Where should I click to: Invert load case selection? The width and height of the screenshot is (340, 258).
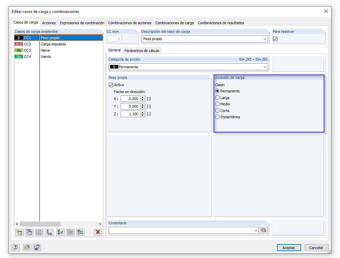81,232
